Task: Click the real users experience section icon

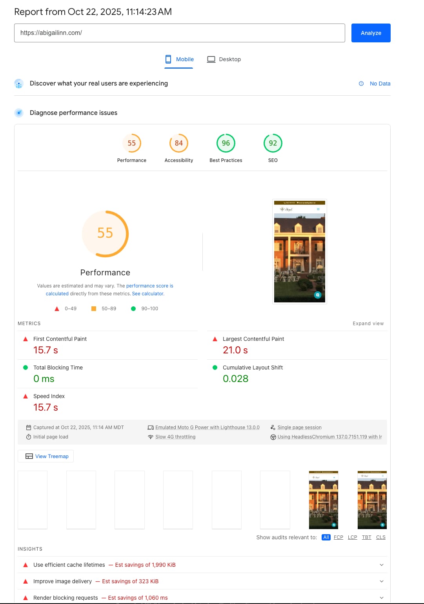Action: (19, 84)
